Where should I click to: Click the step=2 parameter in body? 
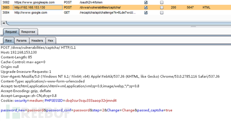tap(98, 110)
